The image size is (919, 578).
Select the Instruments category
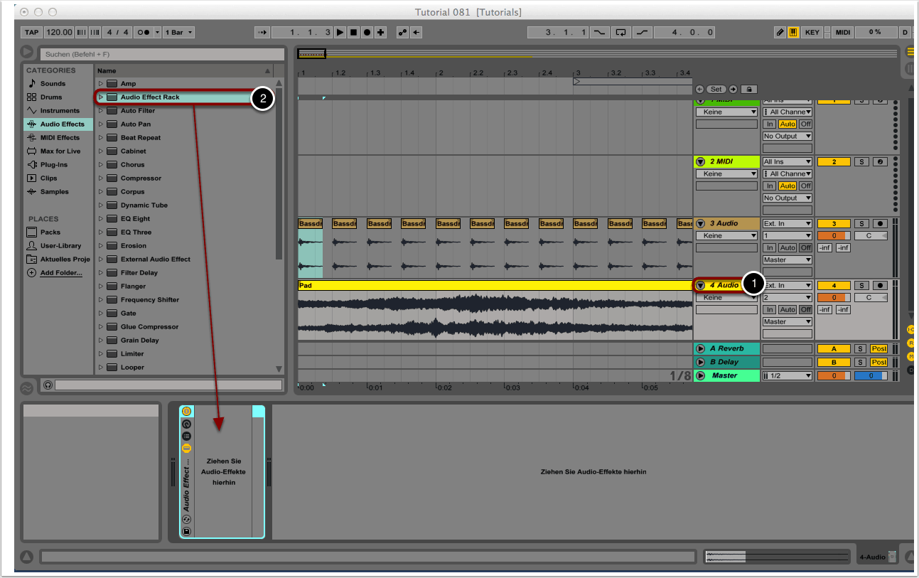pos(60,111)
